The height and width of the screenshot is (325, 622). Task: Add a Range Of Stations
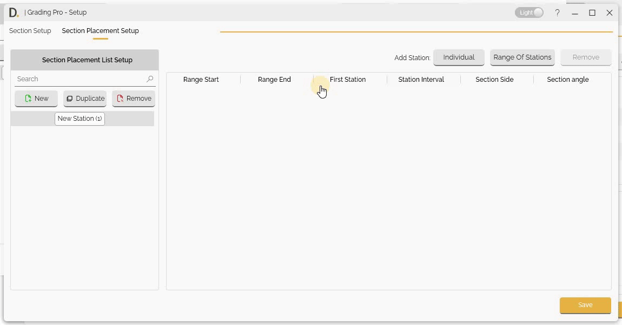coord(522,57)
